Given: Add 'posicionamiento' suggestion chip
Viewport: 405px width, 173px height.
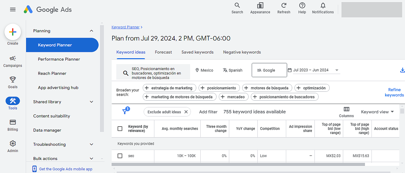Looking at the screenshot, I should tap(219, 88).
